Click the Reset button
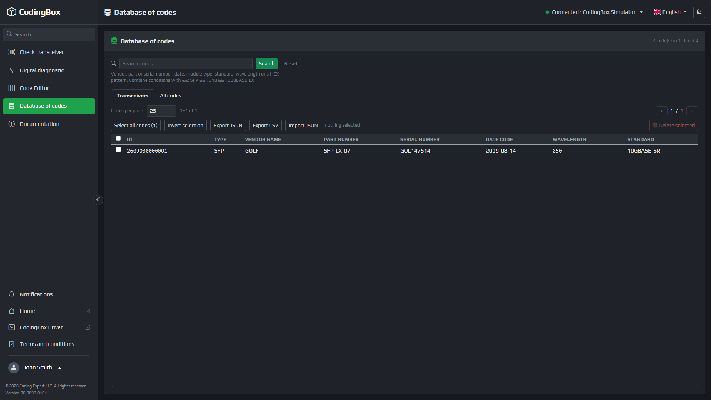This screenshot has width=711, height=400. coord(291,63)
